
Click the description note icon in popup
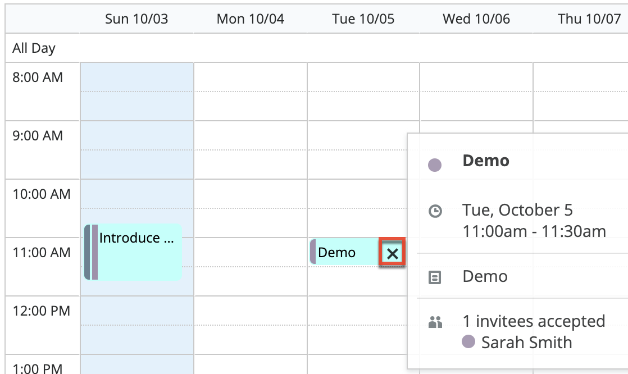click(x=435, y=277)
